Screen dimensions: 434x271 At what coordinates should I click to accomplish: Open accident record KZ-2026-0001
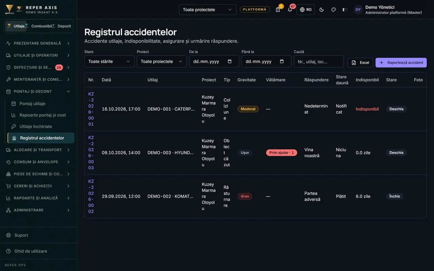tap(91, 109)
